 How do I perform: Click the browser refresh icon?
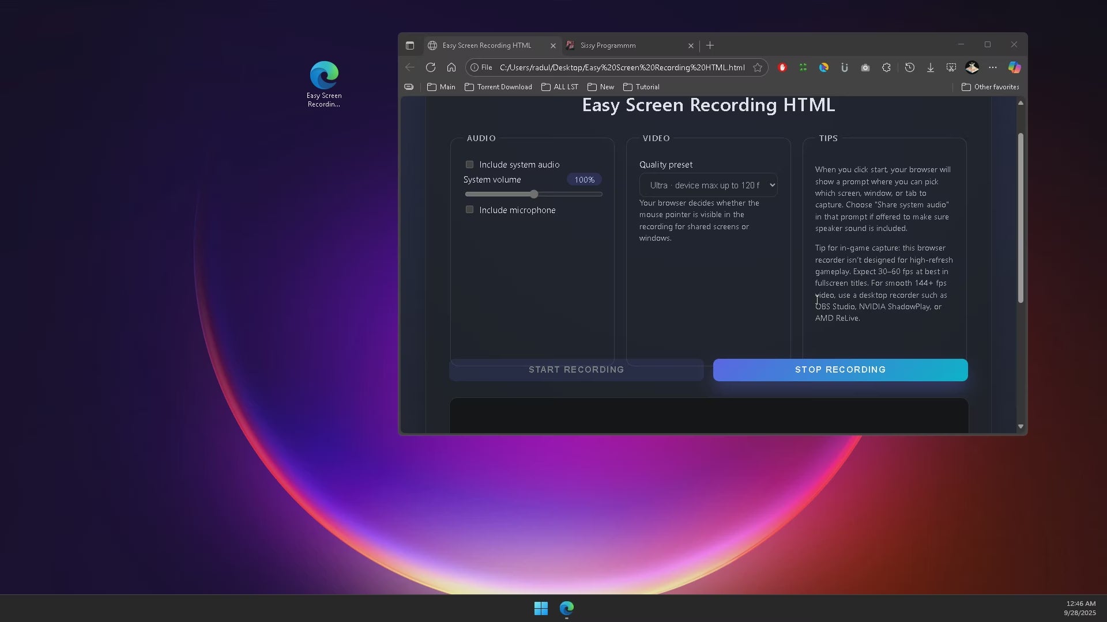(x=430, y=67)
